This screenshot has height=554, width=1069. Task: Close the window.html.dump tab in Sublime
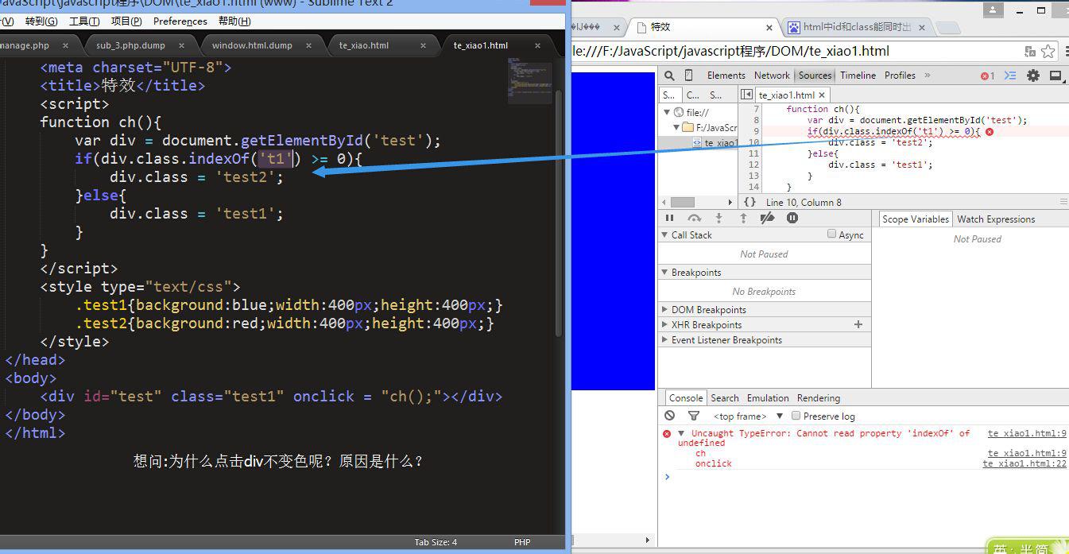[x=309, y=45]
